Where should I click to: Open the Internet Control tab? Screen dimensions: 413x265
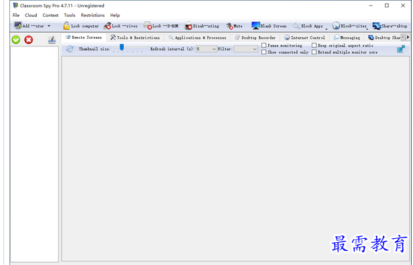click(304, 38)
